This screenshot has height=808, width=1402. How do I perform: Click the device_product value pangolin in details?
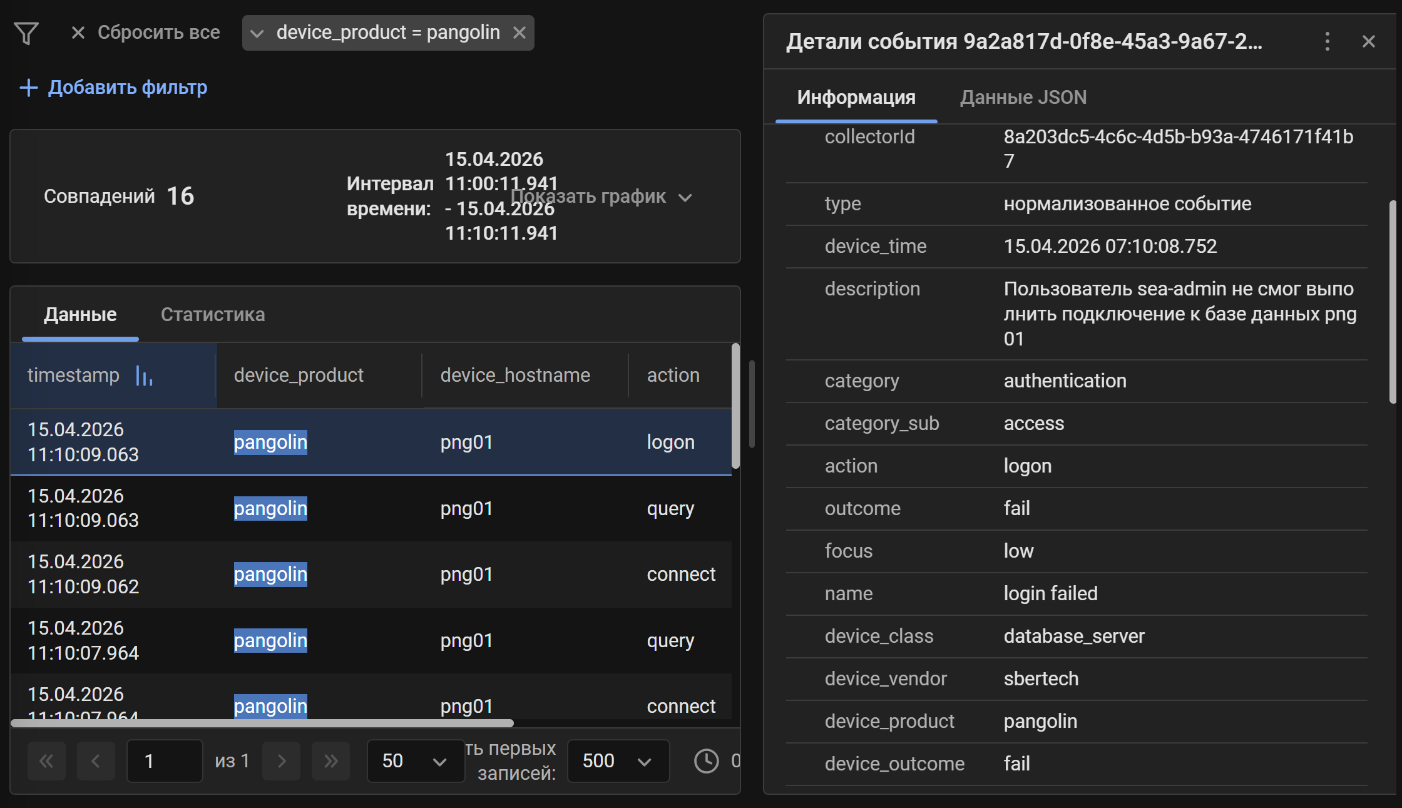(1040, 721)
